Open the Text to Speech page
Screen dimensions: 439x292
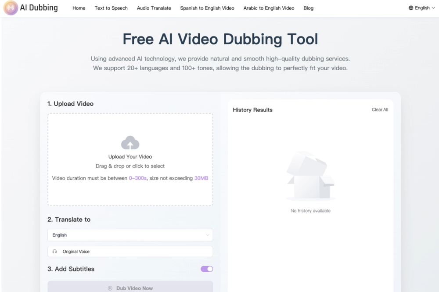[x=111, y=8]
